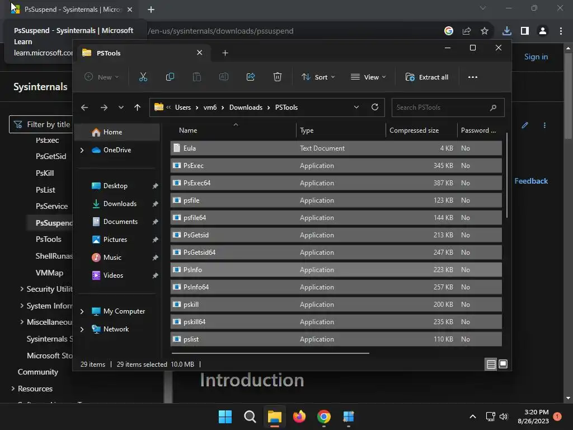Viewport: 573px width, 430px height.
Task: Switch to Details view icon in status bar
Action: (491, 364)
